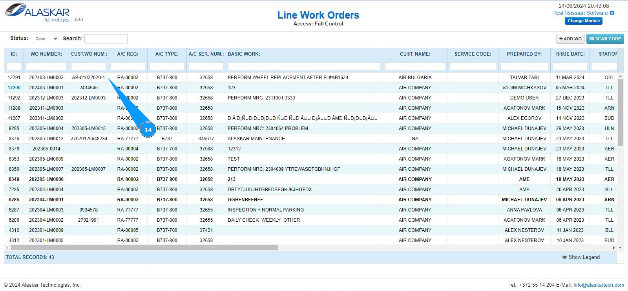Select work order 202312-LM0003 in WO NUMBER column
This screenshot has width=628, height=291.
46,98
